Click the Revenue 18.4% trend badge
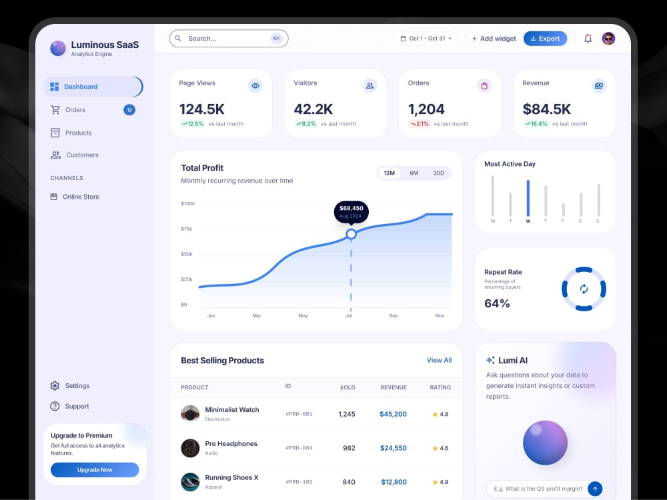 (536, 124)
